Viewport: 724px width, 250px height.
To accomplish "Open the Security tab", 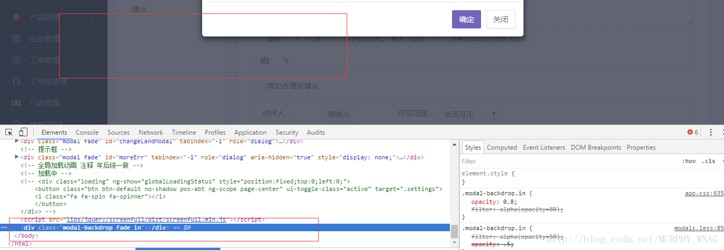I will 287,133.
